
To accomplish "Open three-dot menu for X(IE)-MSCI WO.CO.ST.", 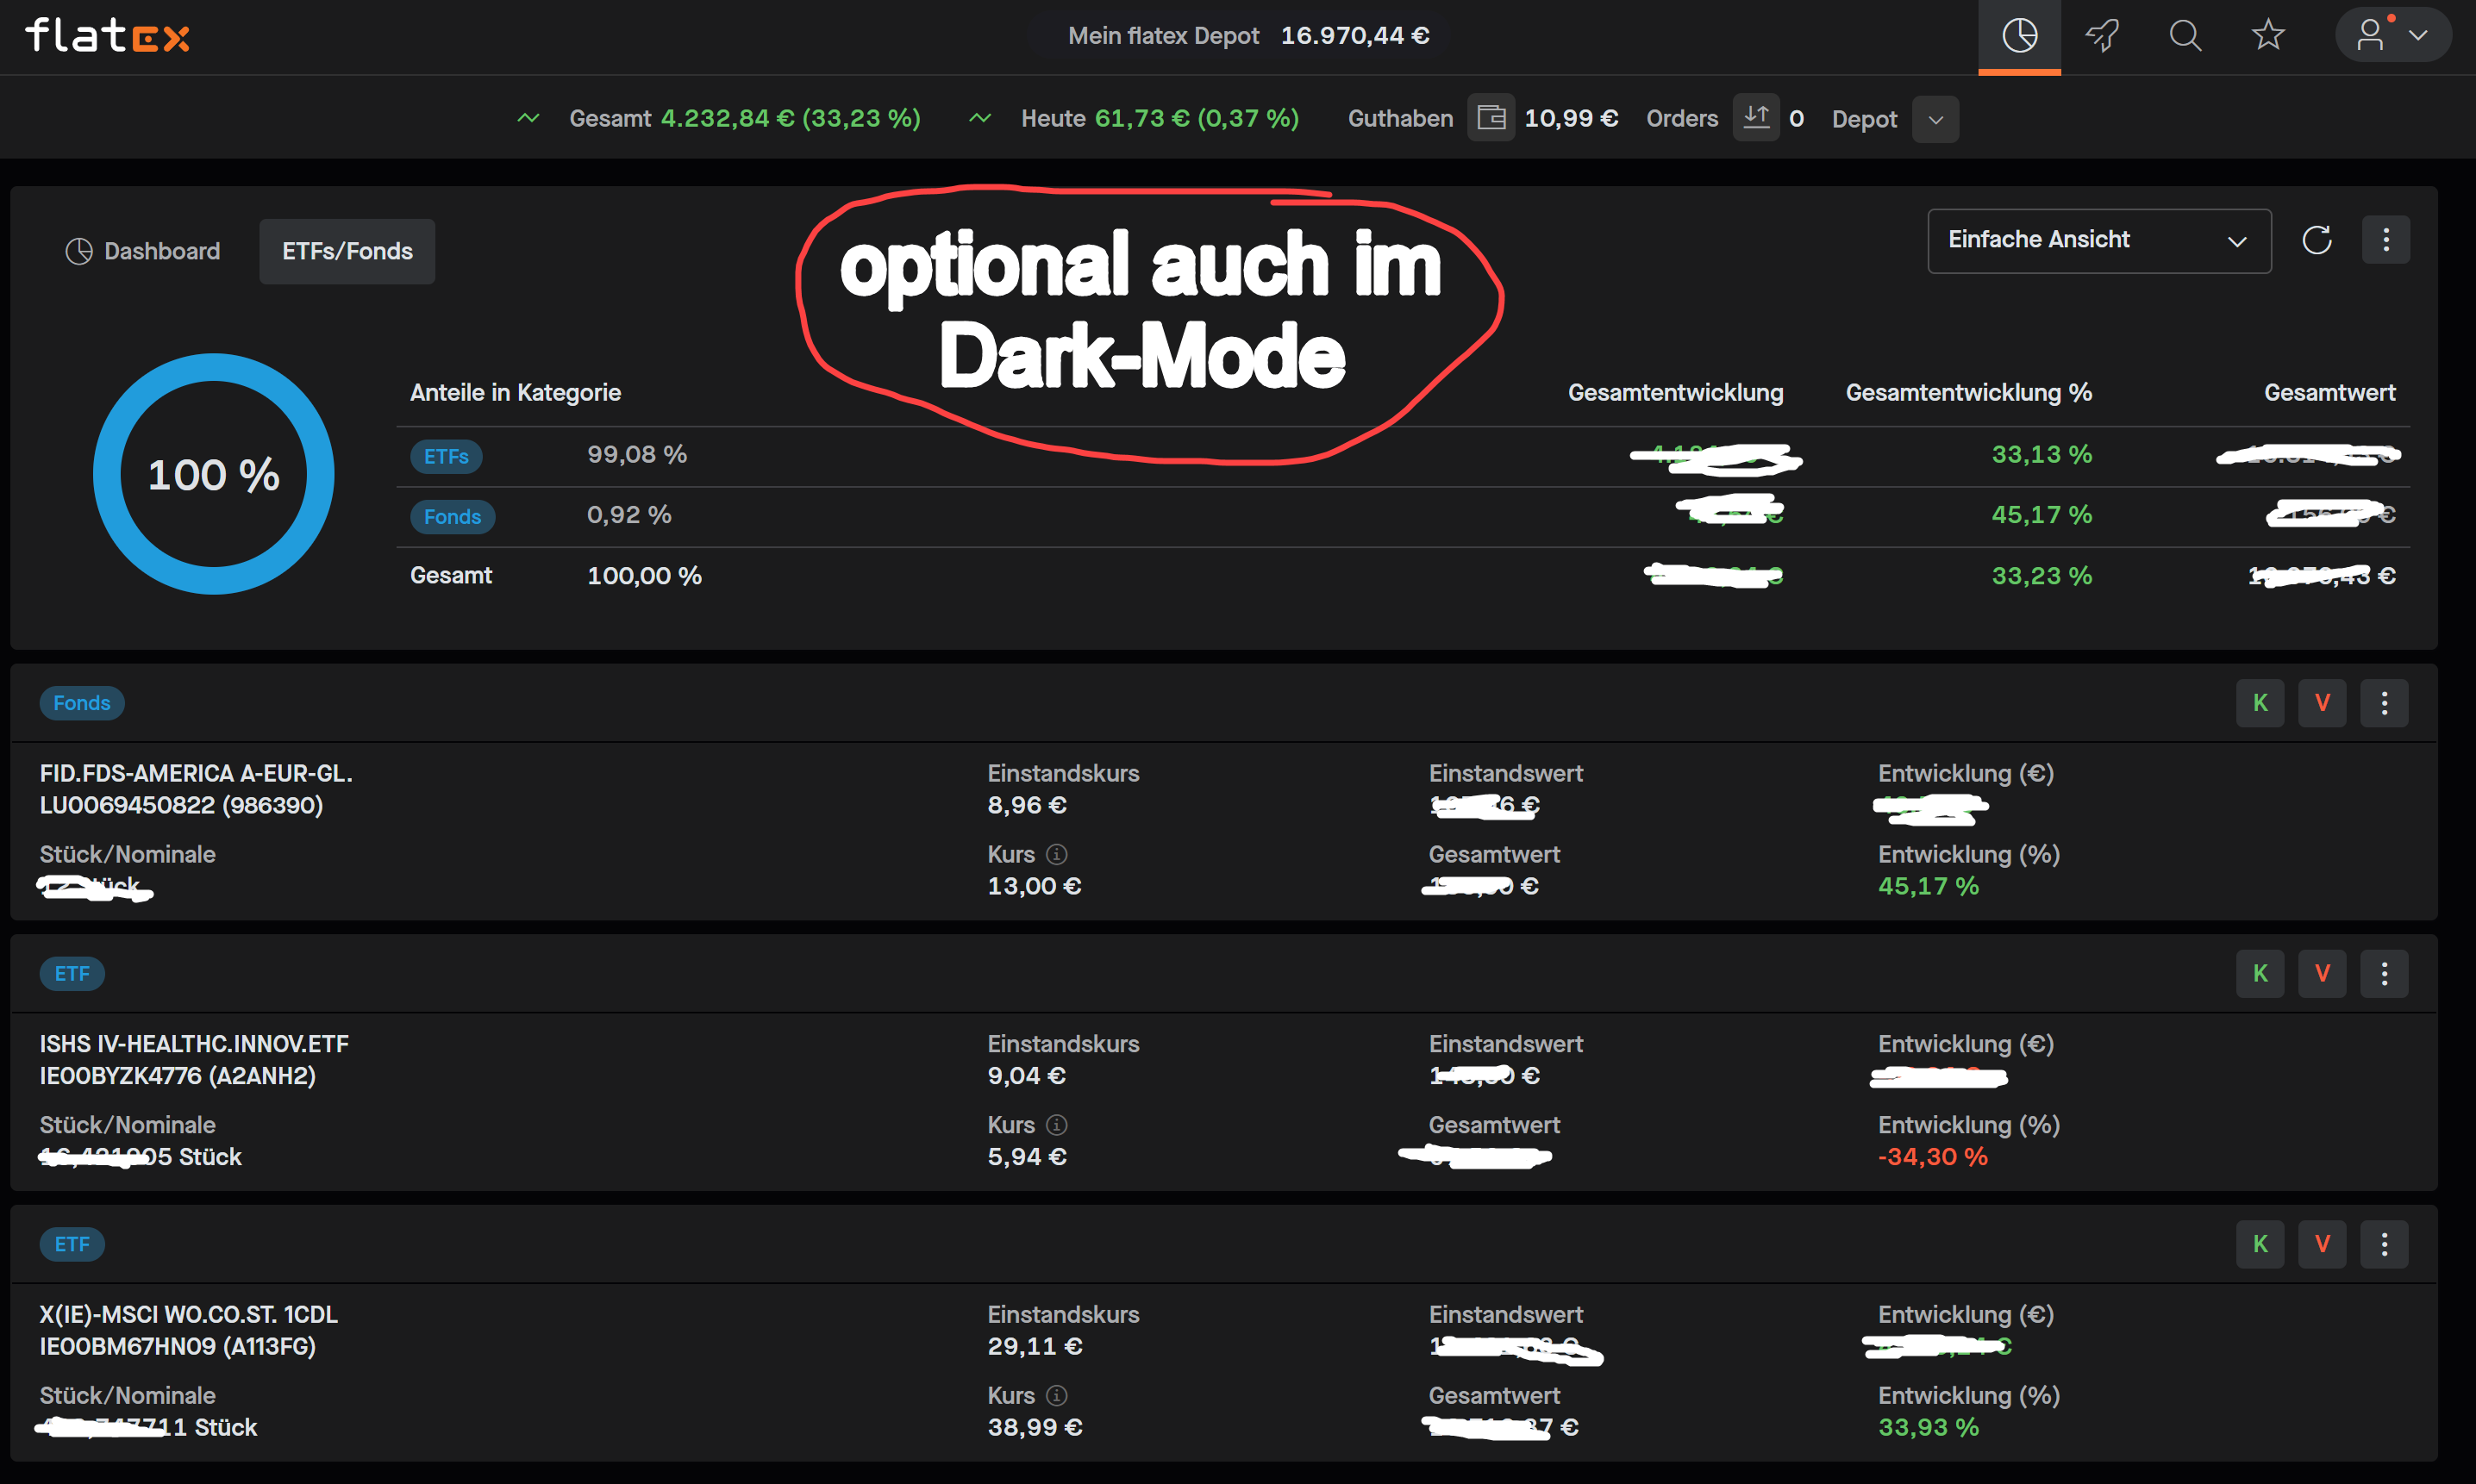I will point(2384,1244).
